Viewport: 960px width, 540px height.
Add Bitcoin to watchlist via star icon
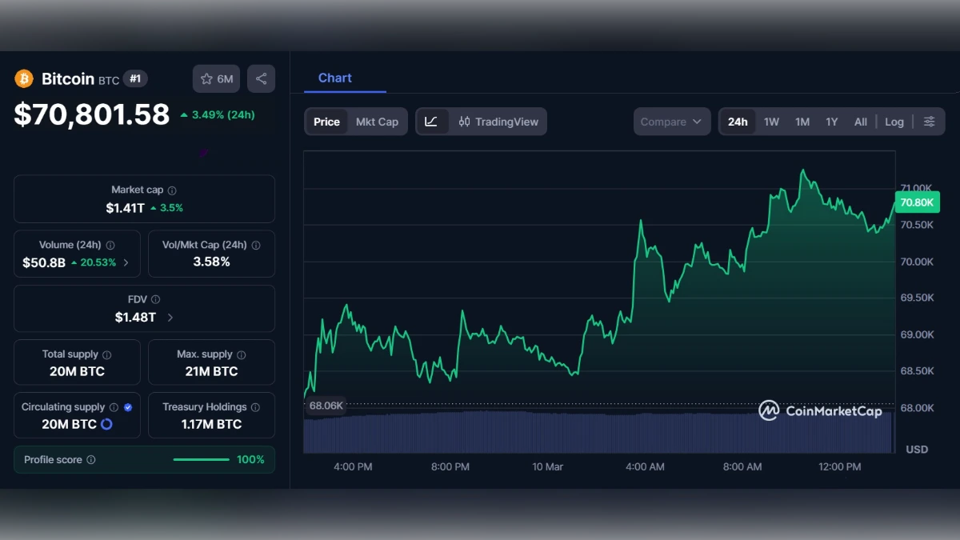206,78
